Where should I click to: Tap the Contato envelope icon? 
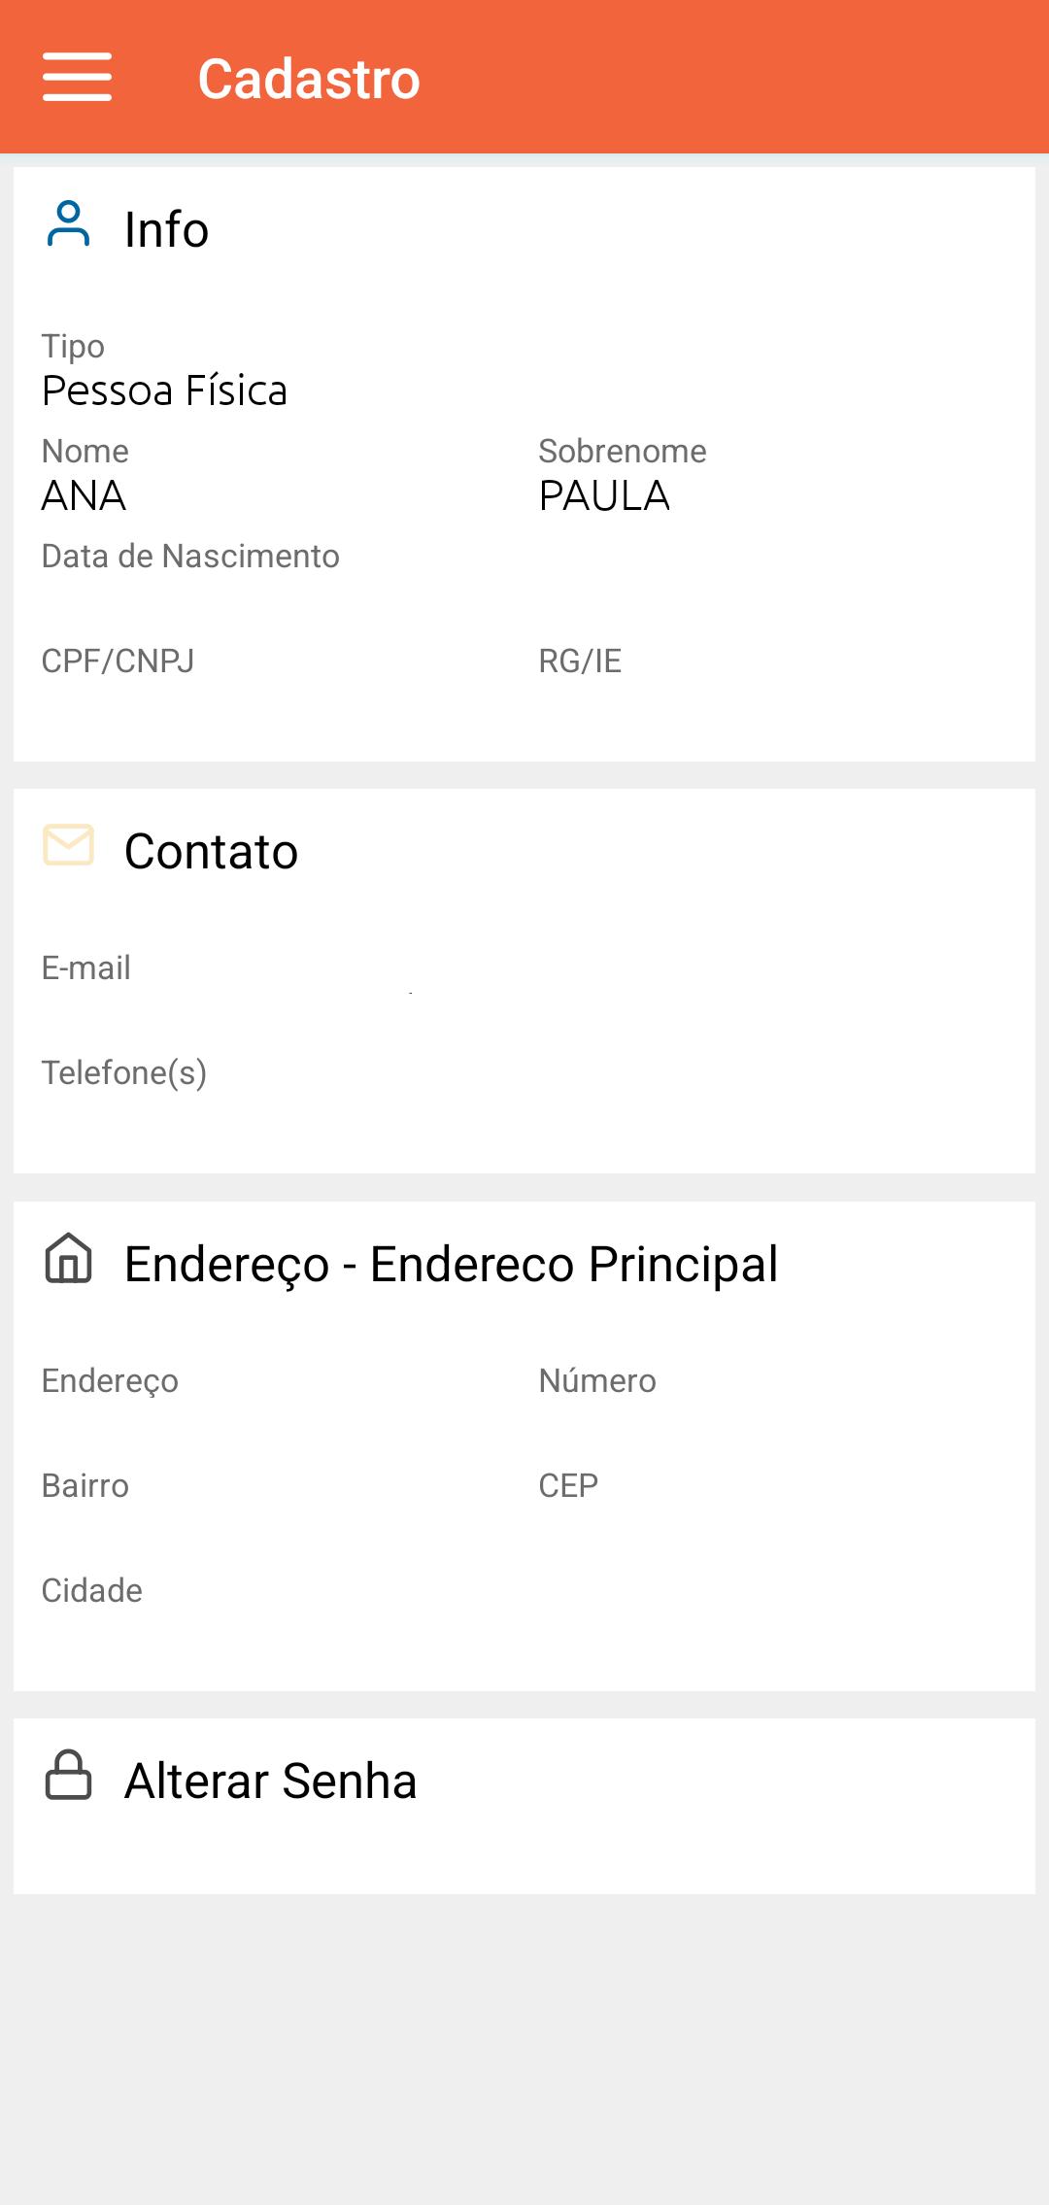pos(68,845)
